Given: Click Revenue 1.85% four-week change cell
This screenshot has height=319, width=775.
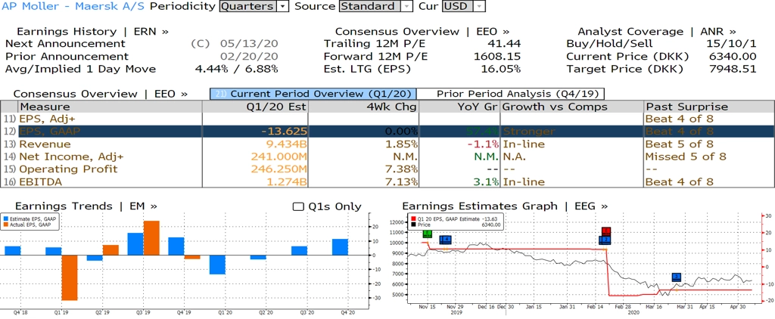Looking at the screenshot, I should (x=400, y=144).
